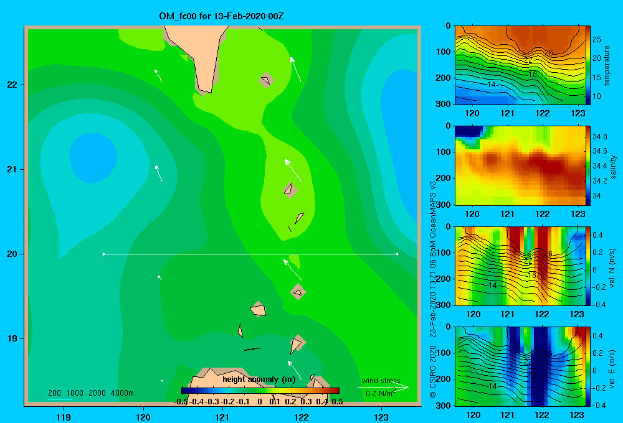Viewport: 623px width, 423px height.
Task: Click the wind stress reference arrow
Action: tap(383, 387)
